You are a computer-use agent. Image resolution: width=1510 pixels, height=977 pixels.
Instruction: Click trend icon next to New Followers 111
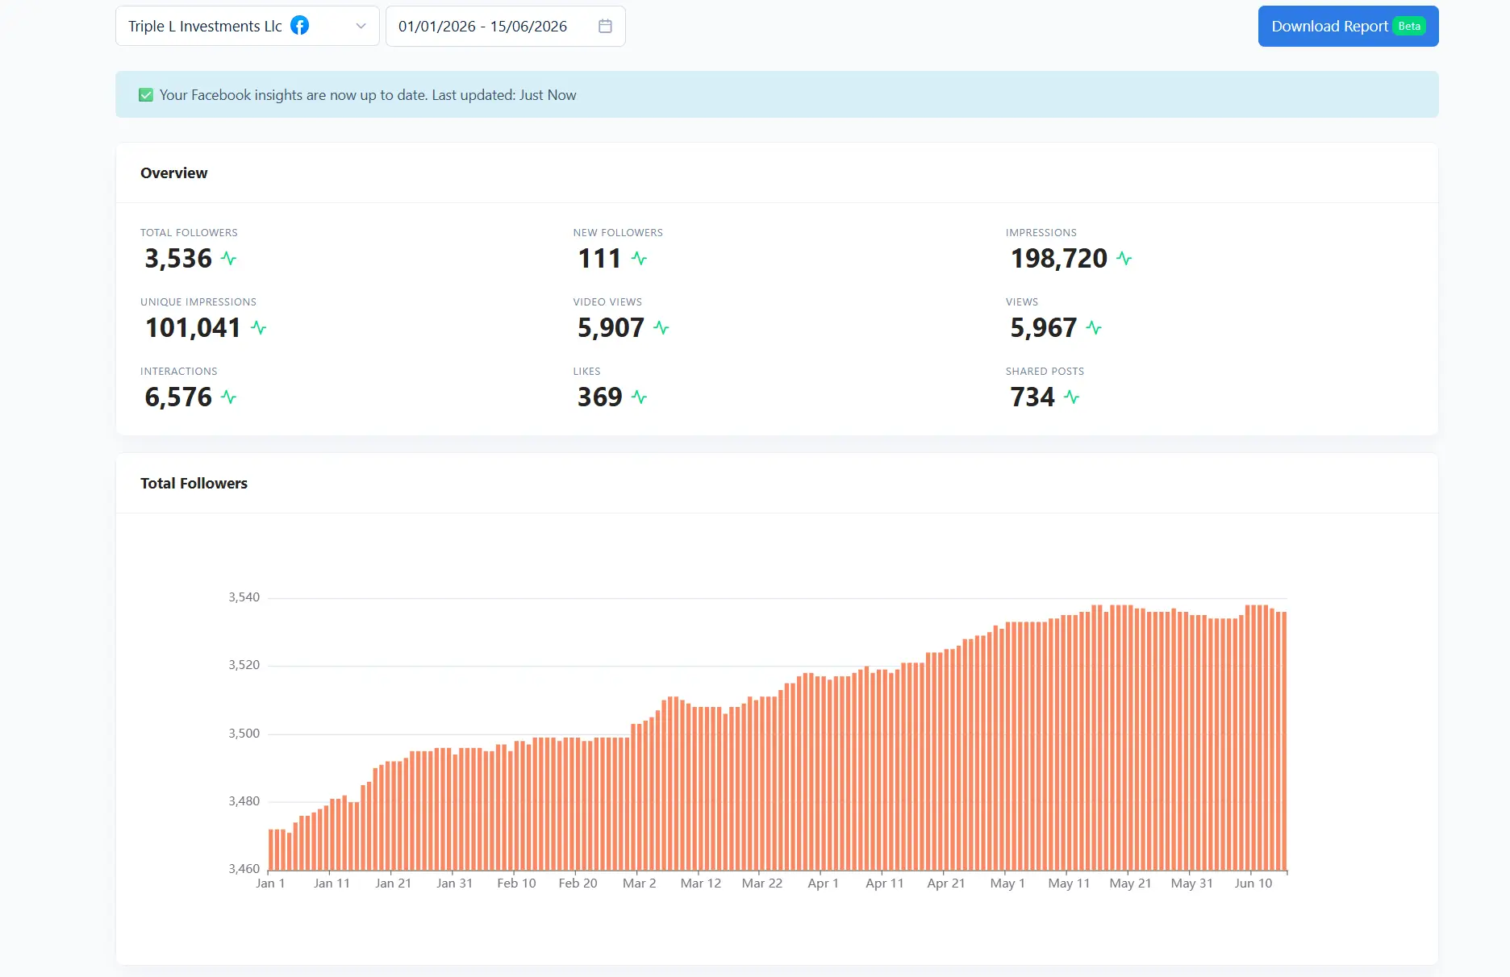pyautogui.click(x=640, y=259)
